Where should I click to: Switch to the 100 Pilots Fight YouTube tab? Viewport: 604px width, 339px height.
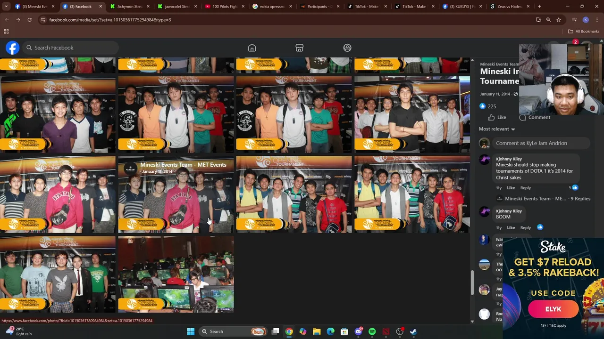tap(225, 7)
